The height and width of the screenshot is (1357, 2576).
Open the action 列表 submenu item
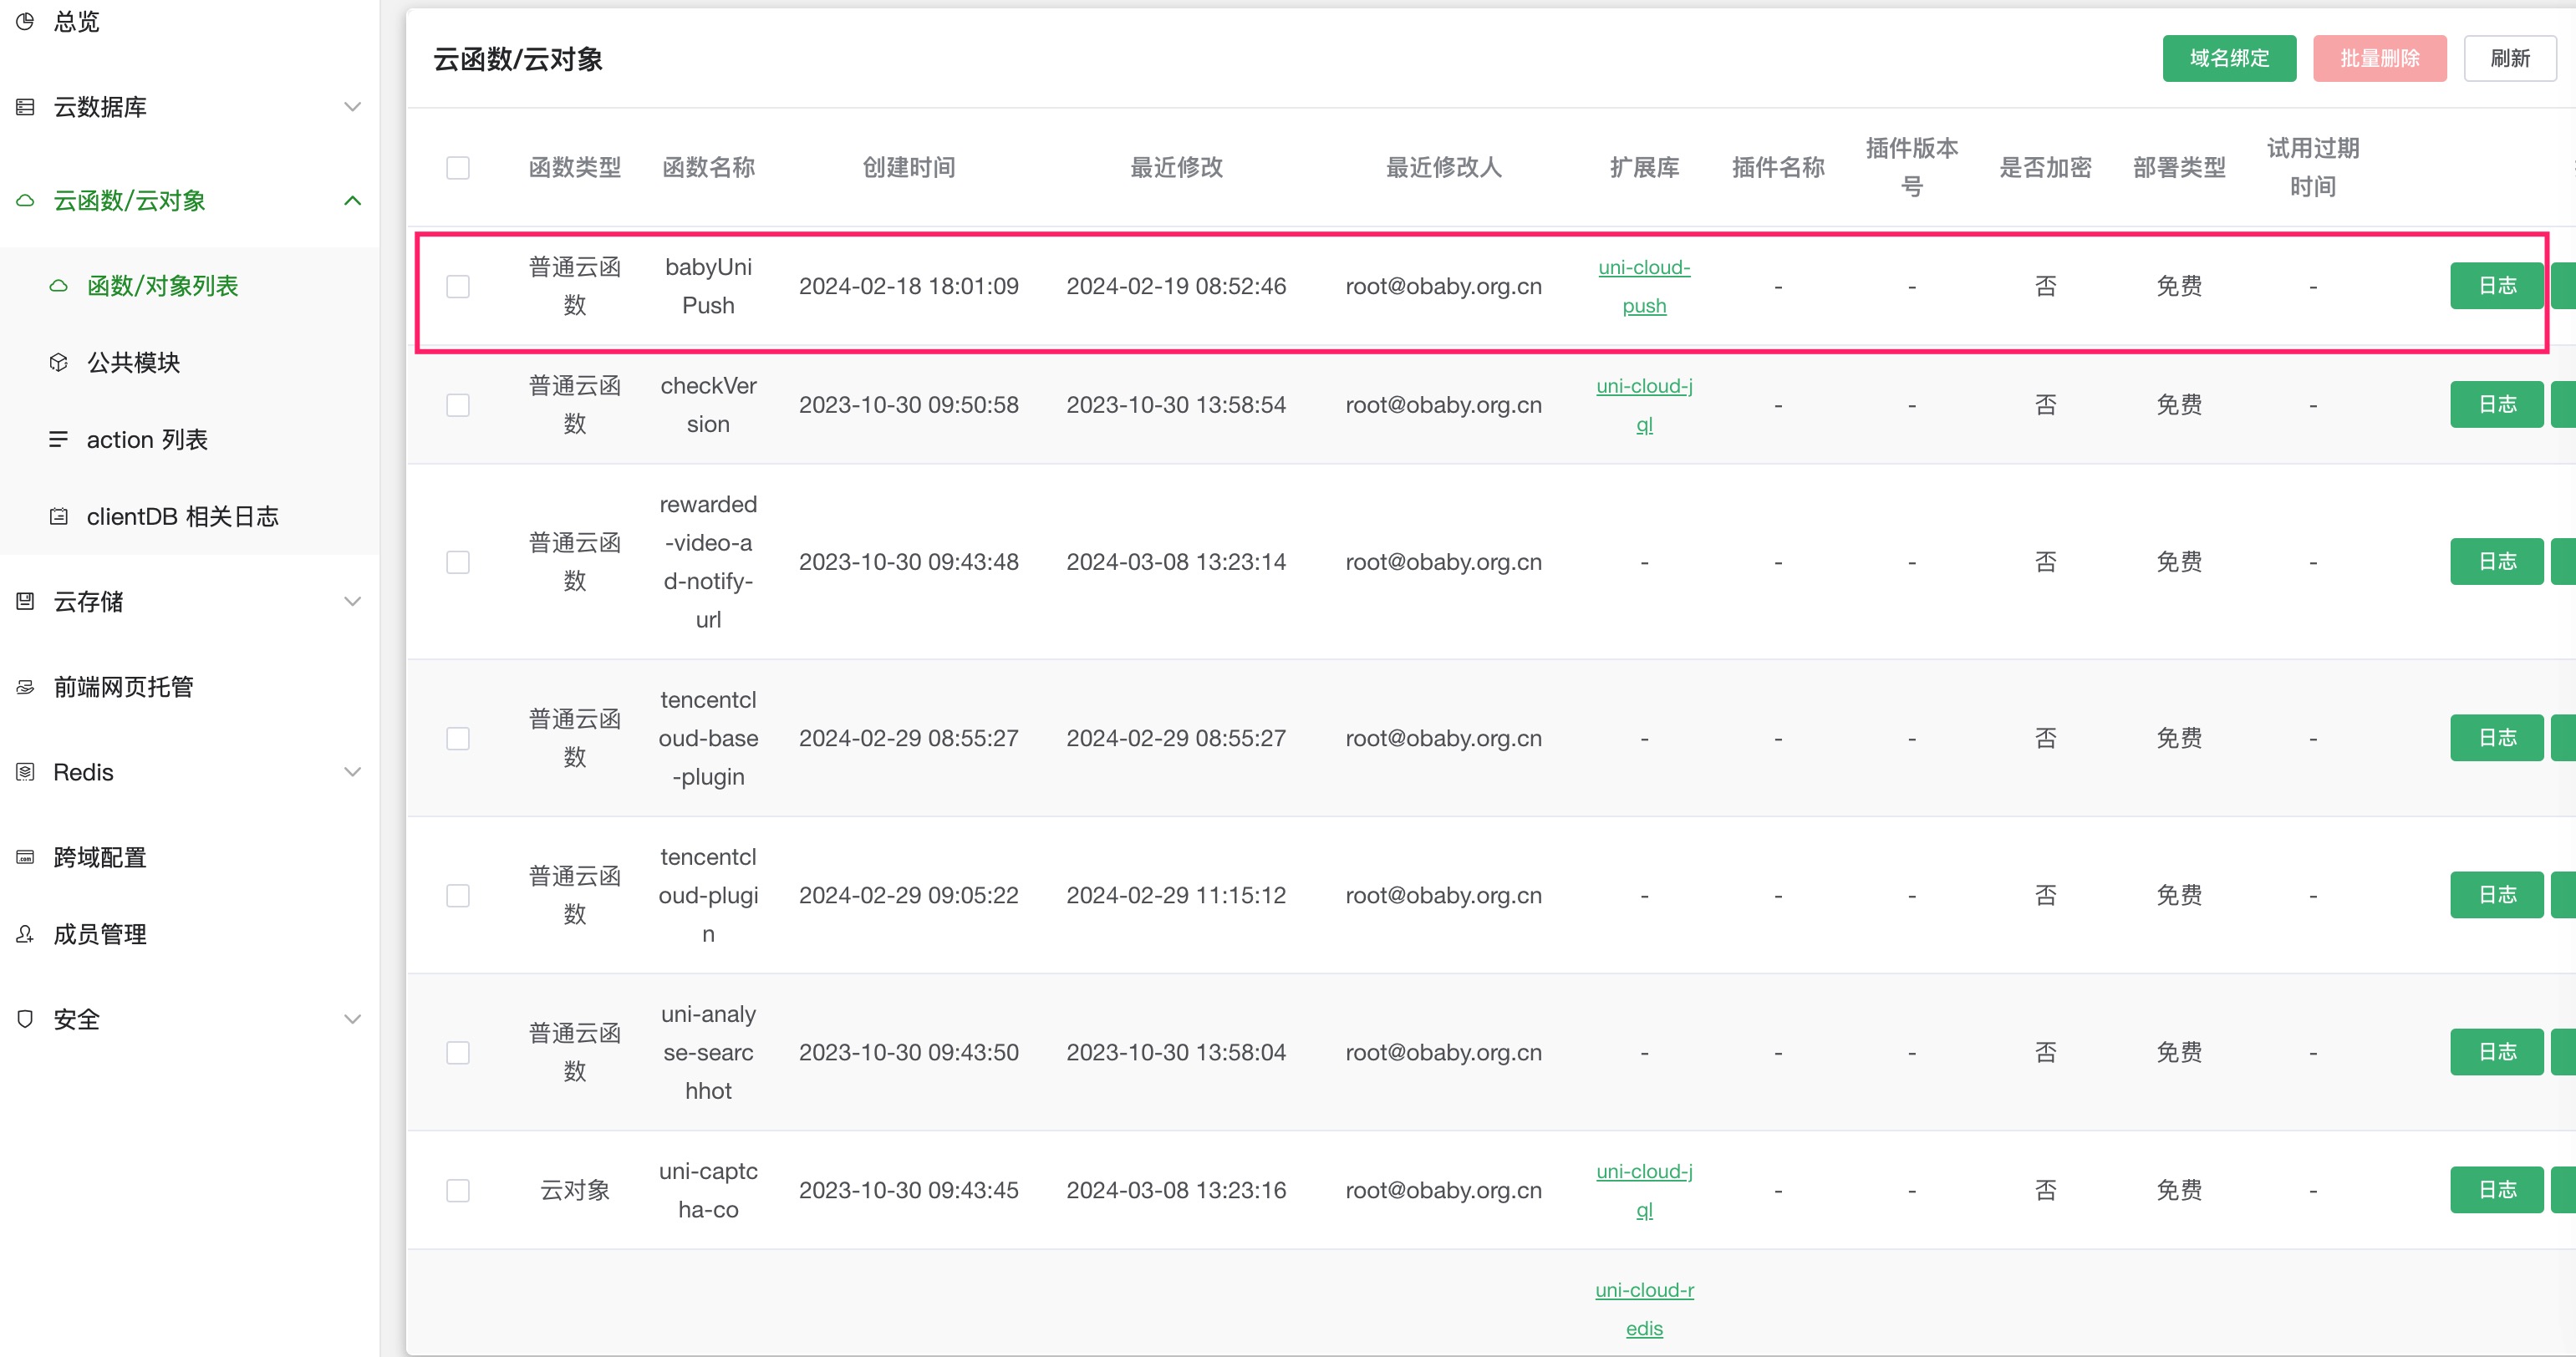tap(146, 439)
